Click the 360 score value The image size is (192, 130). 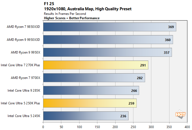pos(168,40)
